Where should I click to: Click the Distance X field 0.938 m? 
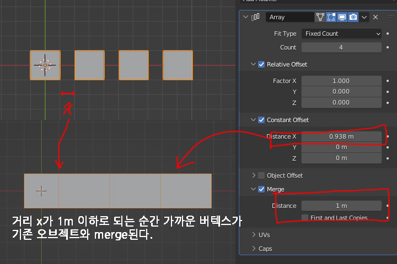coord(341,136)
